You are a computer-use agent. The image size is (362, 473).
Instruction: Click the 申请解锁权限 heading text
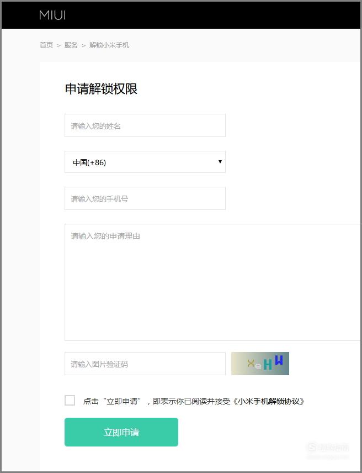point(101,89)
